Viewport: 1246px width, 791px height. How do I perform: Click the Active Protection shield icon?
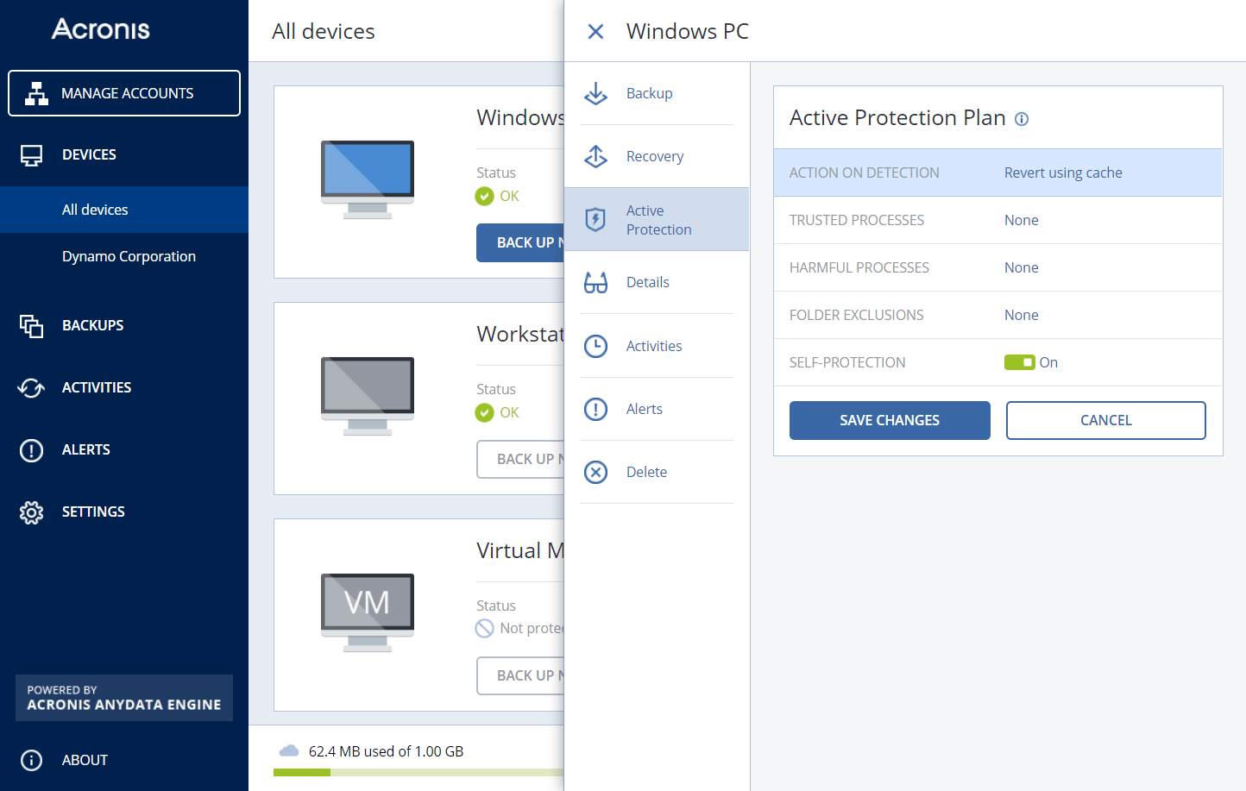(595, 220)
